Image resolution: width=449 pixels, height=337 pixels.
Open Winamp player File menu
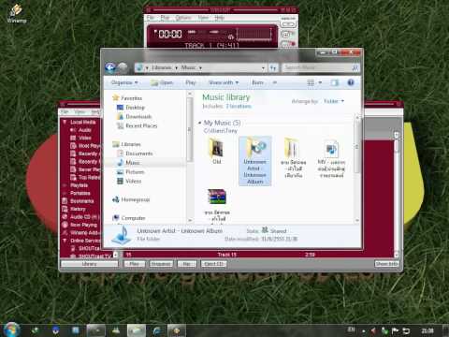[151, 18]
